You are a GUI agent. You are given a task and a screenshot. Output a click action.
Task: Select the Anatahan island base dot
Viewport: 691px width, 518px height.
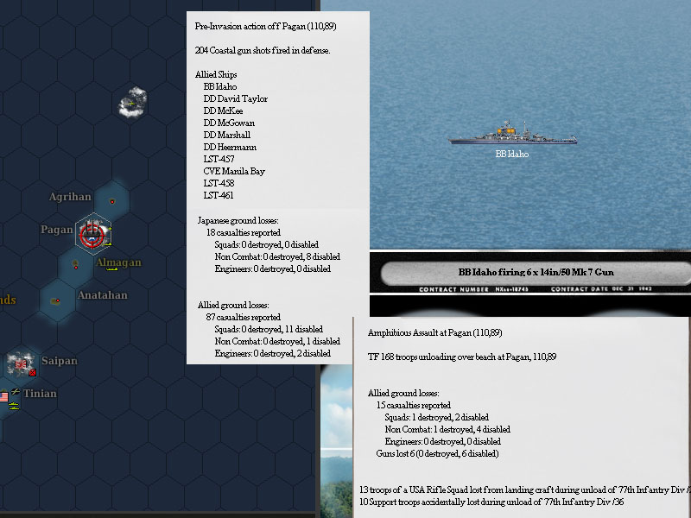(56, 300)
